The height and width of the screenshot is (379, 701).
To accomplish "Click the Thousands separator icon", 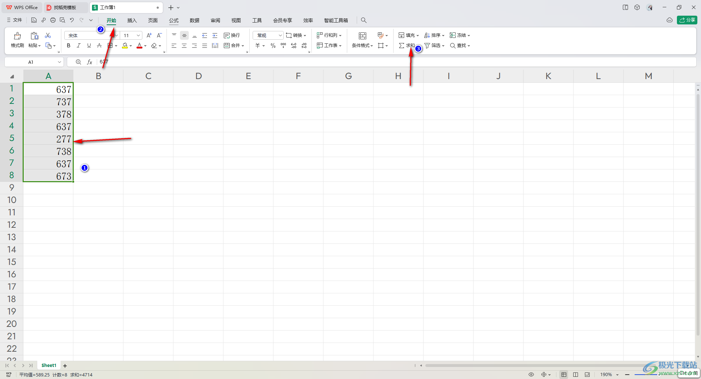I will pyautogui.click(x=283, y=46).
